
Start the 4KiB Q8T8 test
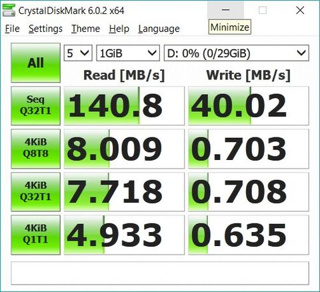[x=35, y=149]
